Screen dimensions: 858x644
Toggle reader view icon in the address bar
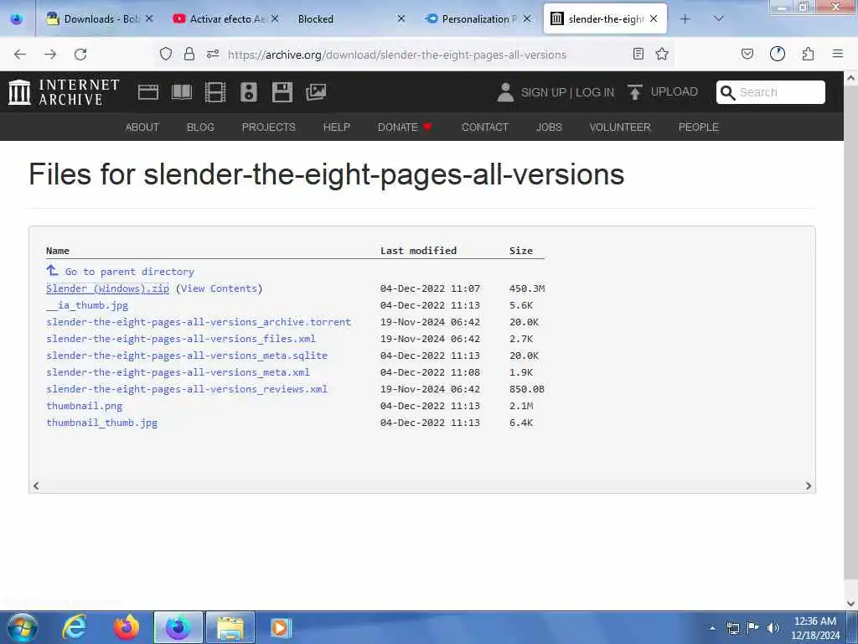point(638,54)
